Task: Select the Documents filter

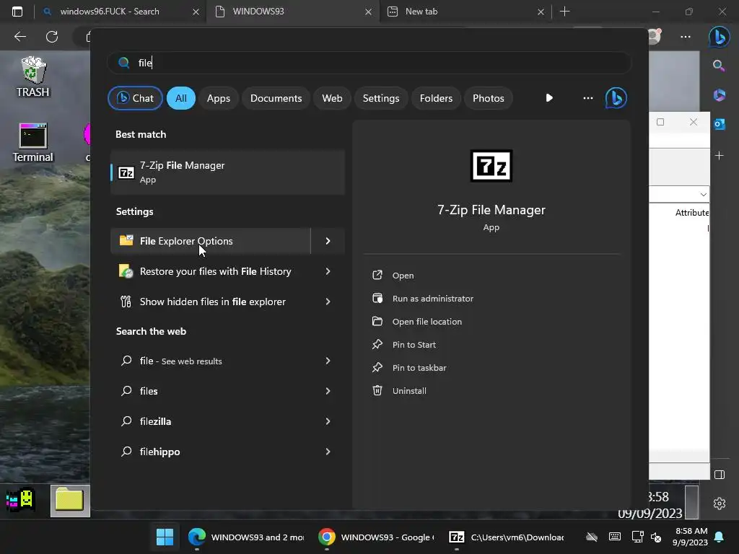Action: (x=276, y=98)
